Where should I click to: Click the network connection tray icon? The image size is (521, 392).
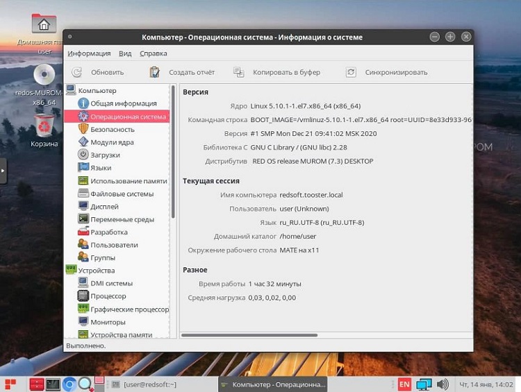[x=423, y=384]
